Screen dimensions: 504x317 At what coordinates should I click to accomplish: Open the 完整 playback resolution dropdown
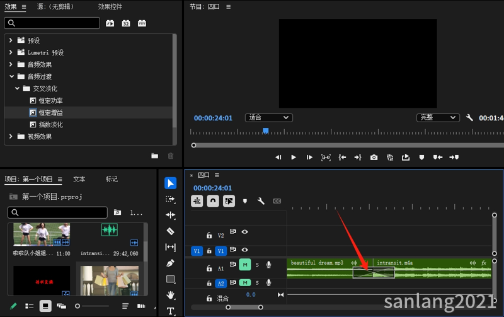point(438,118)
